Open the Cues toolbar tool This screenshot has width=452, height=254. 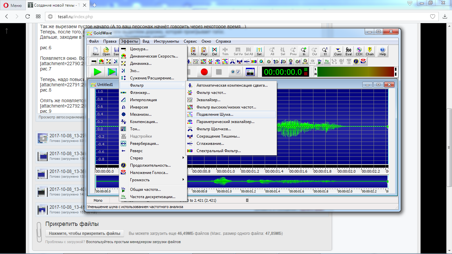[338, 51]
